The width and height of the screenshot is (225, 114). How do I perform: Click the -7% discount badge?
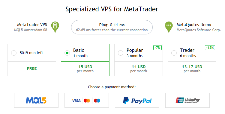157,48
